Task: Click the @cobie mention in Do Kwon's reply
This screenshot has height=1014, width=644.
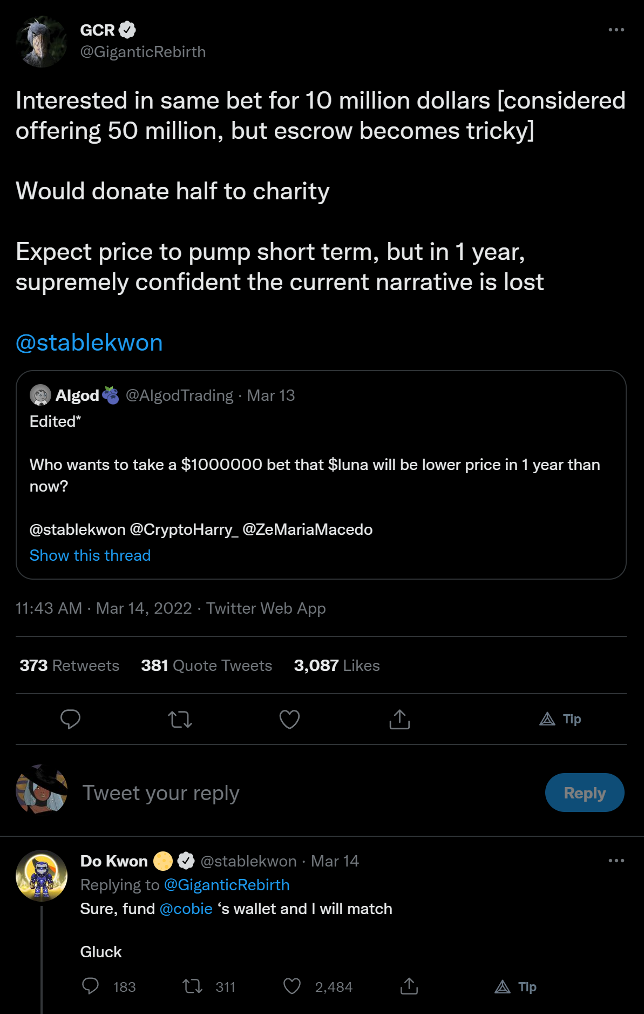Action: [x=186, y=909]
